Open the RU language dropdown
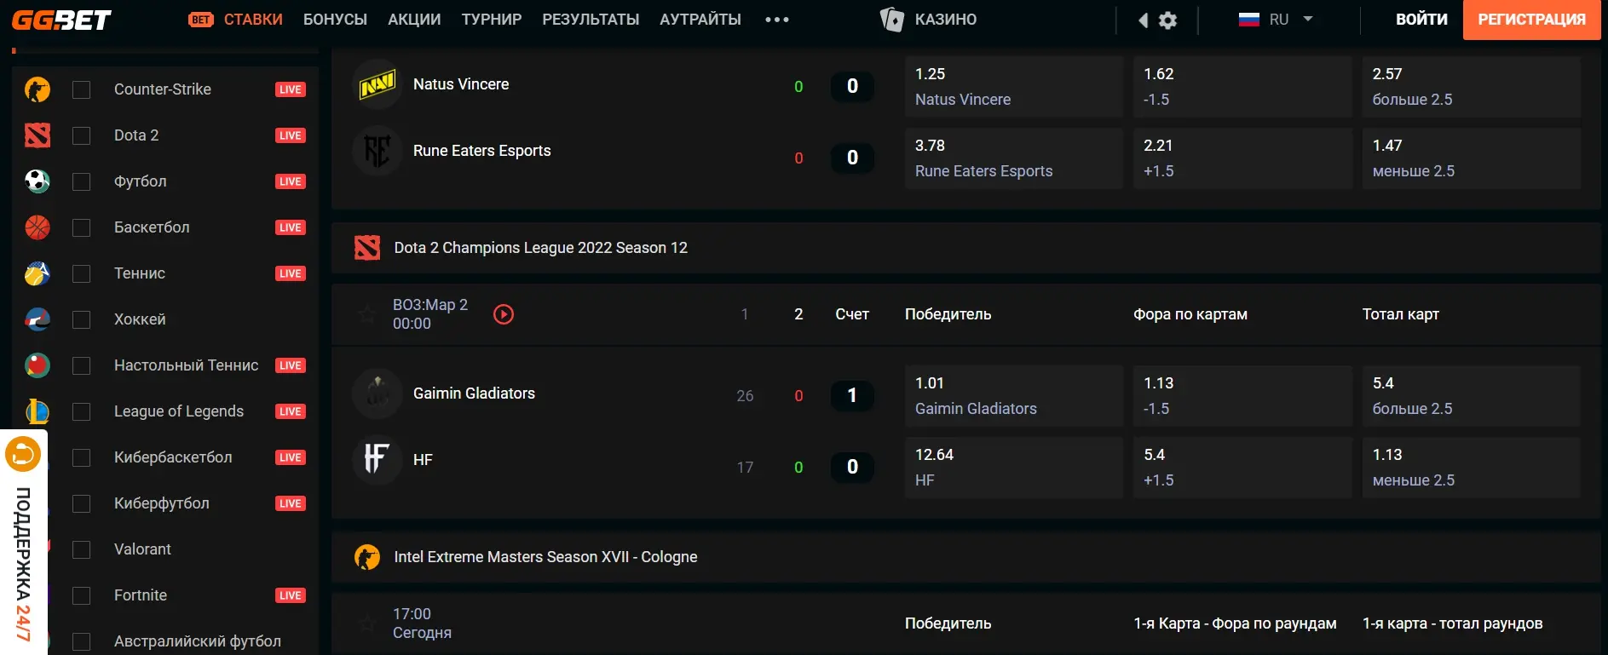The width and height of the screenshot is (1608, 655). pos(1275,20)
